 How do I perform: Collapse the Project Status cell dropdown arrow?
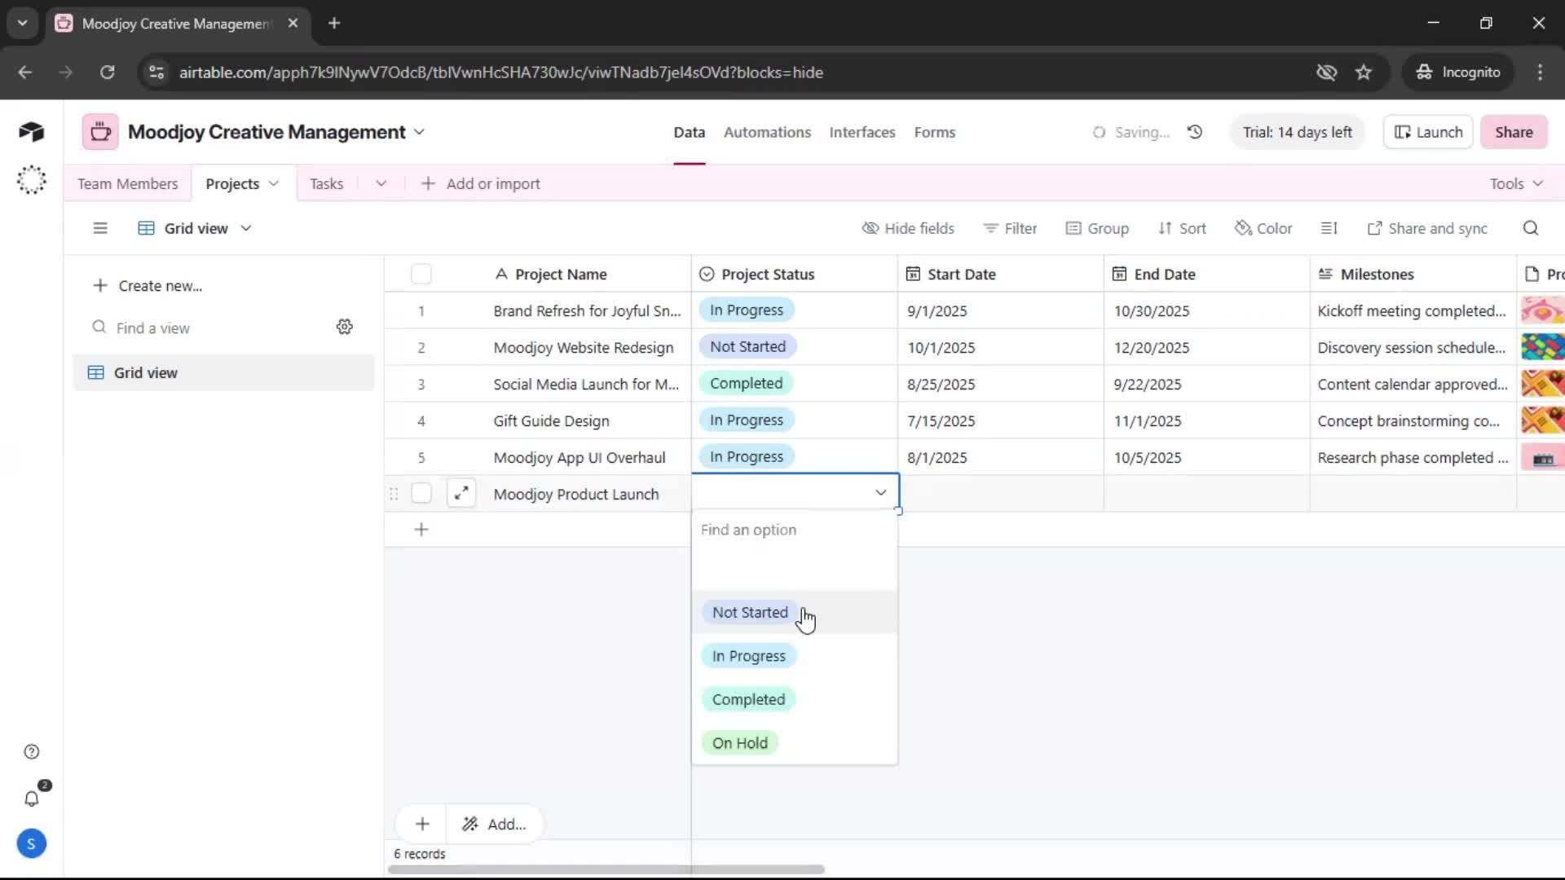coord(880,492)
